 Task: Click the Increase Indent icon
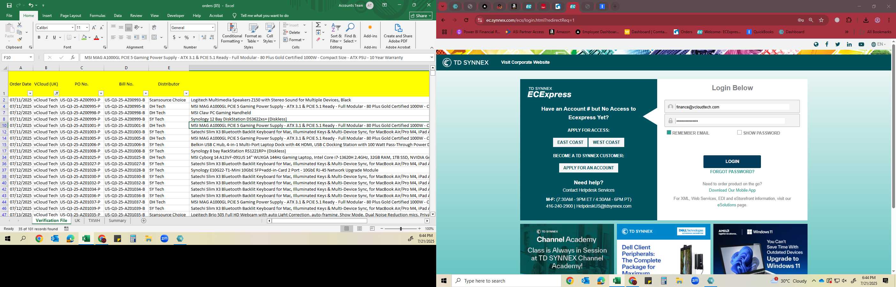(144, 37)
